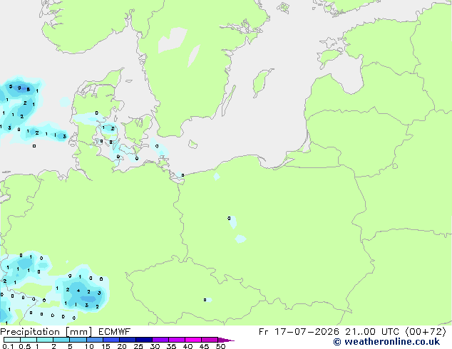Screen dimensions: 452x349
Task: Click the '40' legend scale label
Action: 188,346
